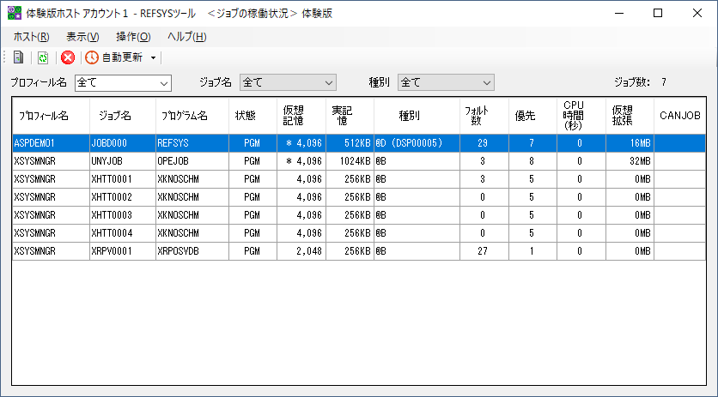
Task: Sort by プログラム名 column header
Action: (x=192, y=116)
